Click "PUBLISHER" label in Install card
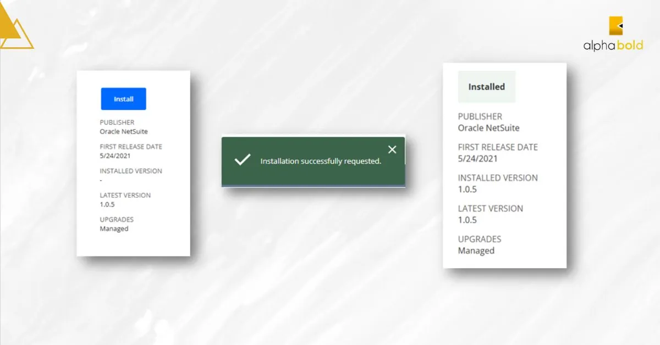The image size is (660, 345). (117, 123)
